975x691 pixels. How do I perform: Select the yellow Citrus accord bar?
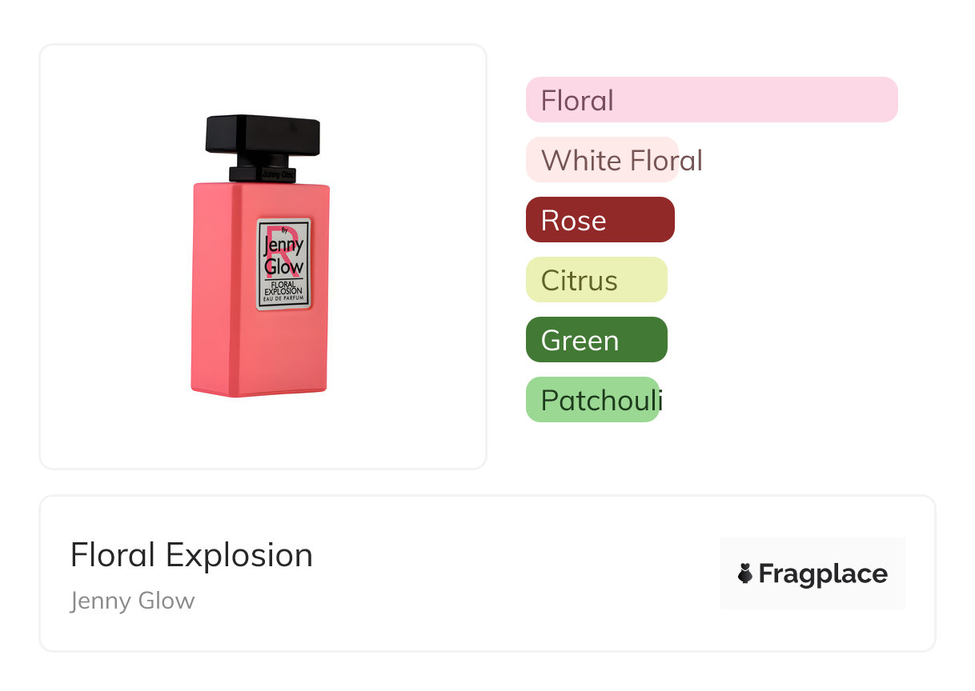coord(596,280)
